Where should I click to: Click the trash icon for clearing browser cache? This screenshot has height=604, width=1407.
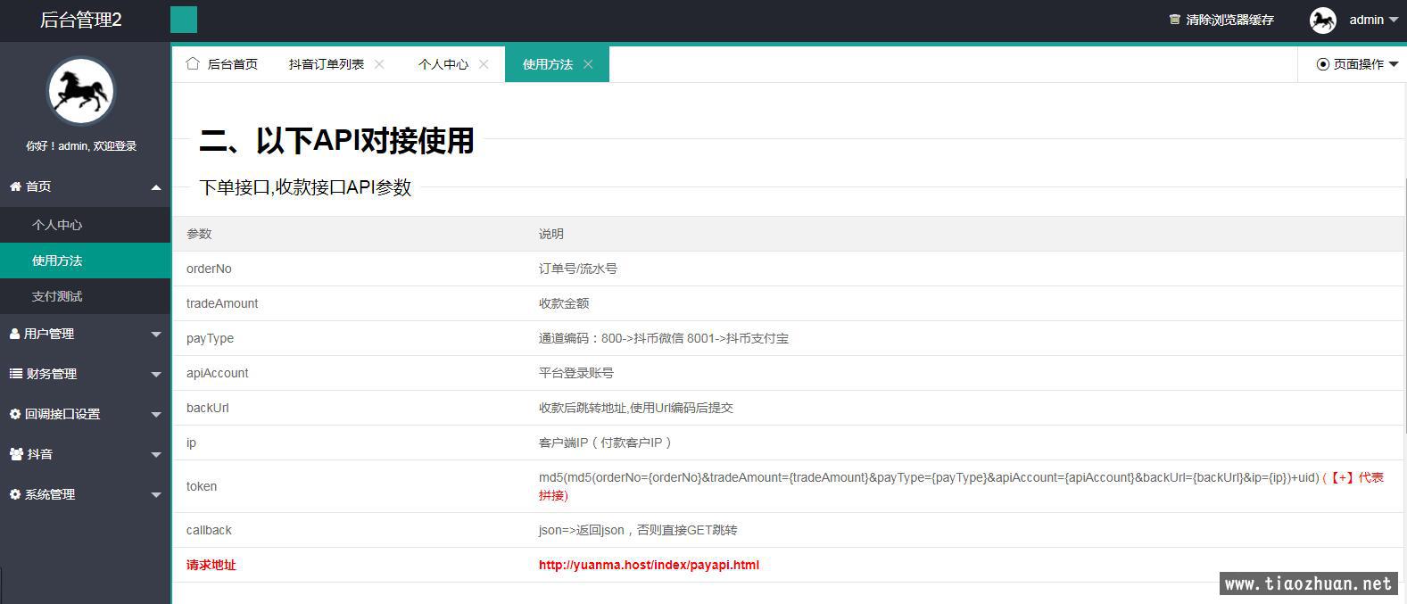(x=1174, y=20)
